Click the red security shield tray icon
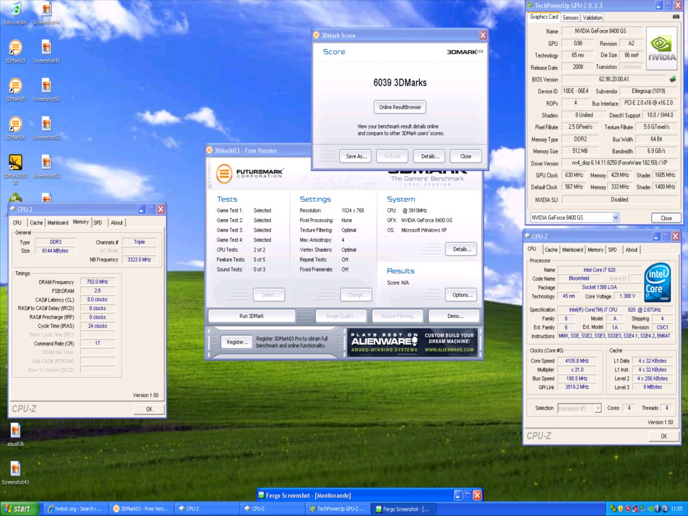This screenshot has height=516, width=688. (628, 508)
